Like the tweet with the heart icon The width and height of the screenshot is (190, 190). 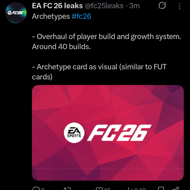pyautogui.click(x=99, y=188)
